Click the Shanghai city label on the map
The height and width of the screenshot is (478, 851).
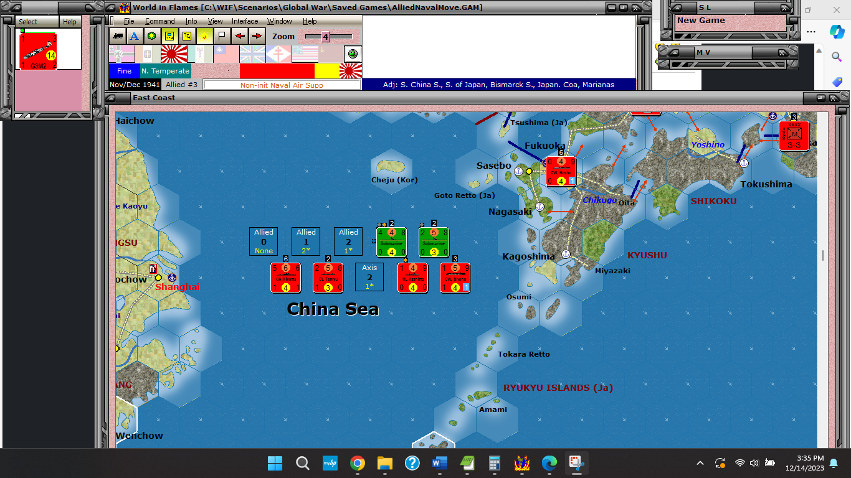click(177, 287)
